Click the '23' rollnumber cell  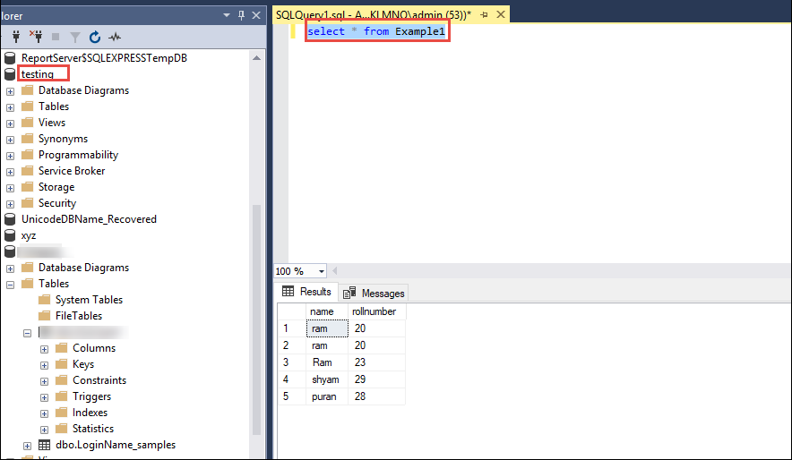[377, 362]
